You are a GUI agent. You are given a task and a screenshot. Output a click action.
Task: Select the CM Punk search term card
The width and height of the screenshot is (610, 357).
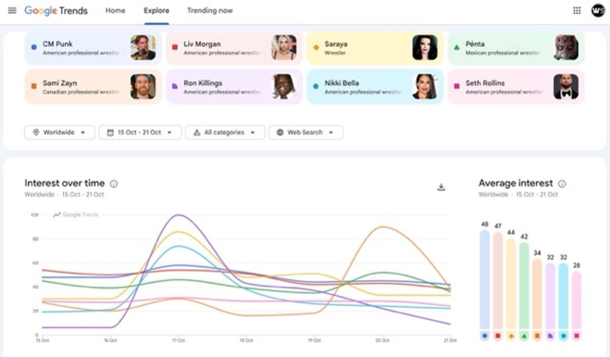pos(94,48)
